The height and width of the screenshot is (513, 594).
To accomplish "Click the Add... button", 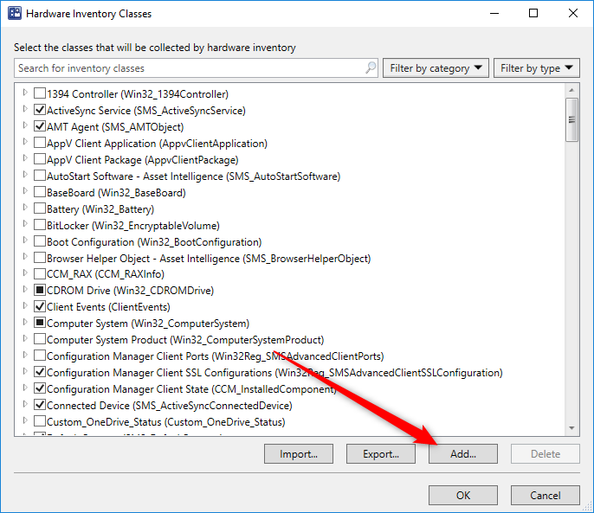I will tap(463, 453).
